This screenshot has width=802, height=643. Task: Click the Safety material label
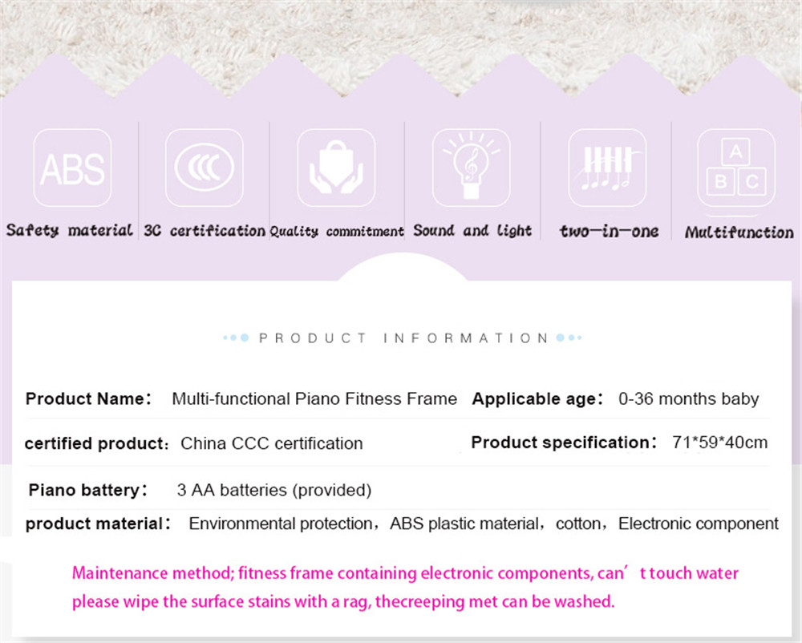70,231
